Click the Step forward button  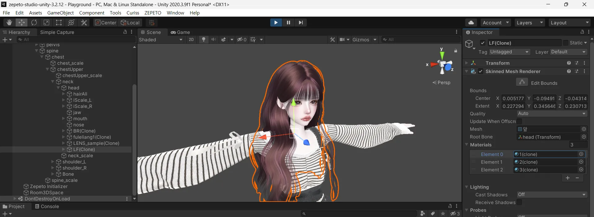[301, 23]
